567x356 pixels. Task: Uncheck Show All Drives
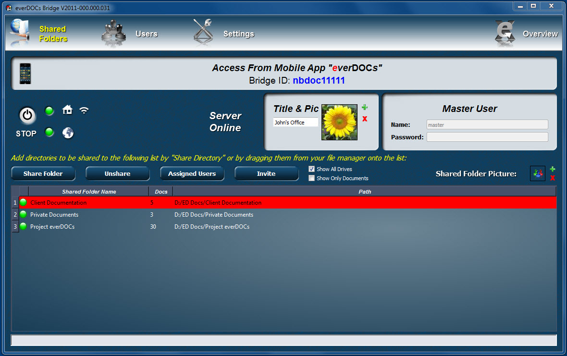tap(311, 169)
